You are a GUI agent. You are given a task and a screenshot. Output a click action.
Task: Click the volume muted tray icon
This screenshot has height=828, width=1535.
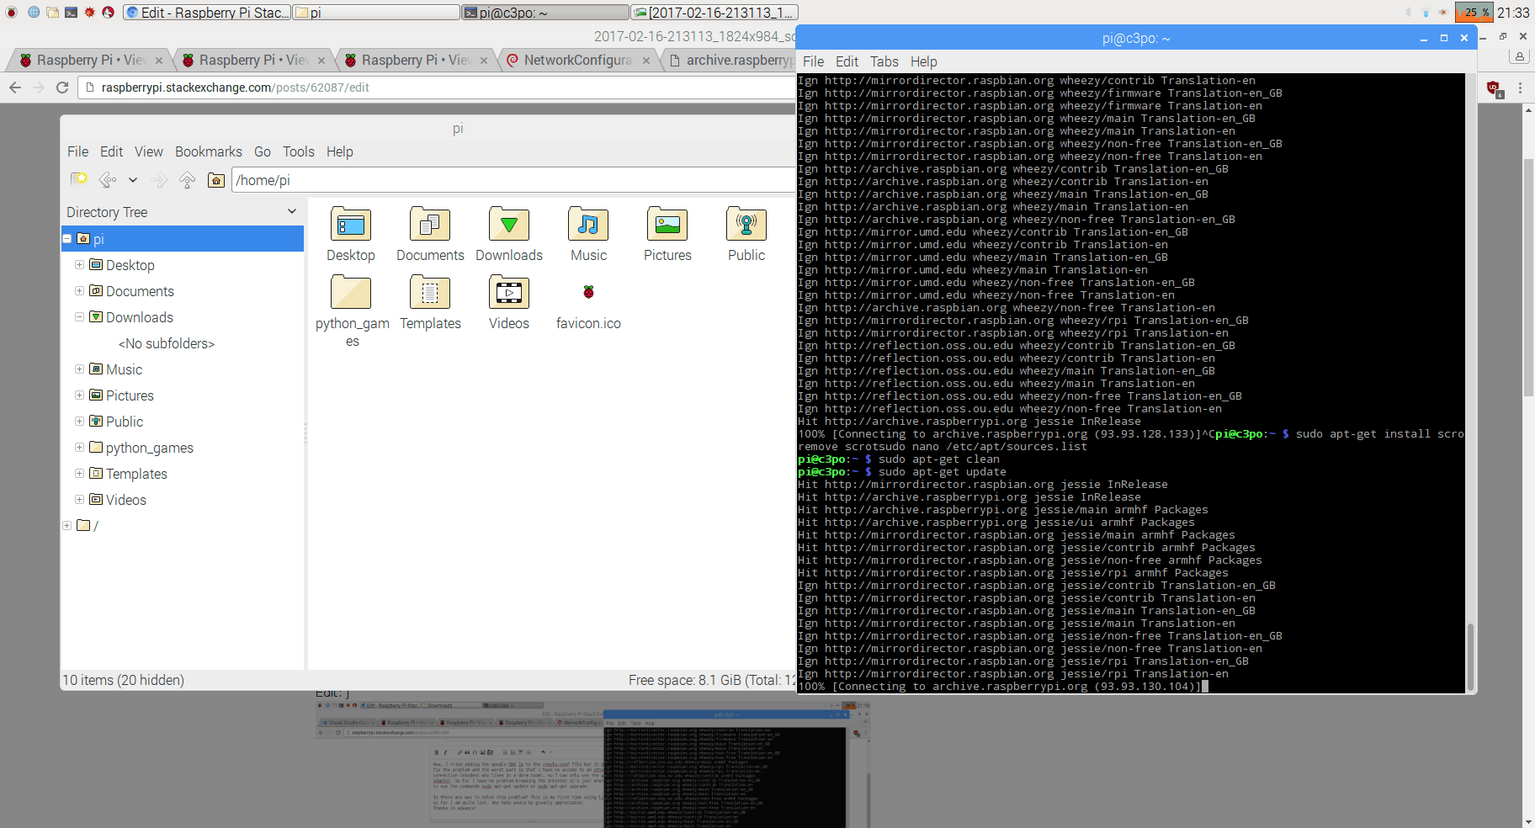1443,13
